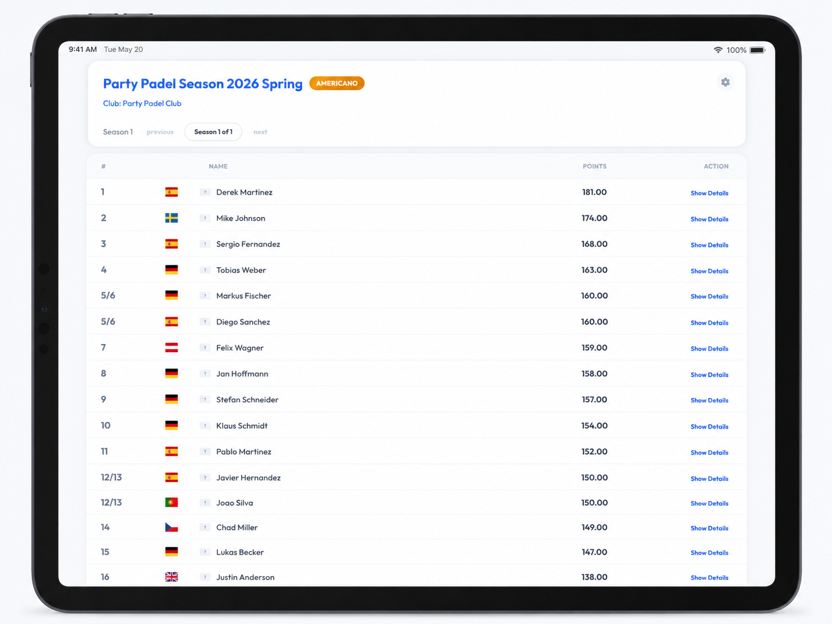
Task: Click the AMERICANO badge
Action: tap(337, 83)
